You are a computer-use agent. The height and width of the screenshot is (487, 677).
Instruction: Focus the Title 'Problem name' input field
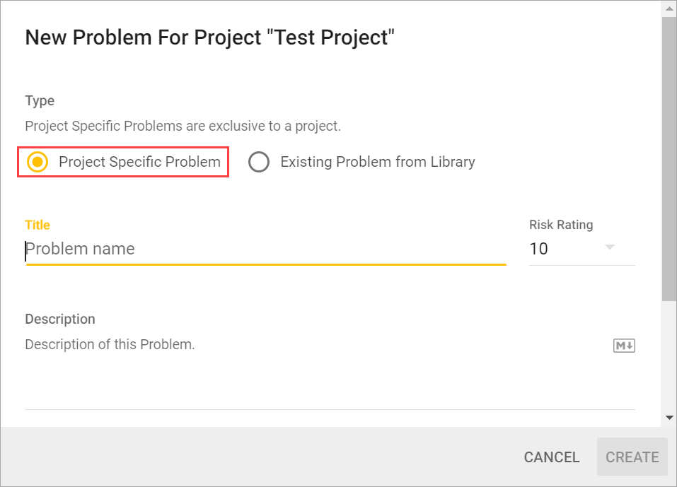265,249
